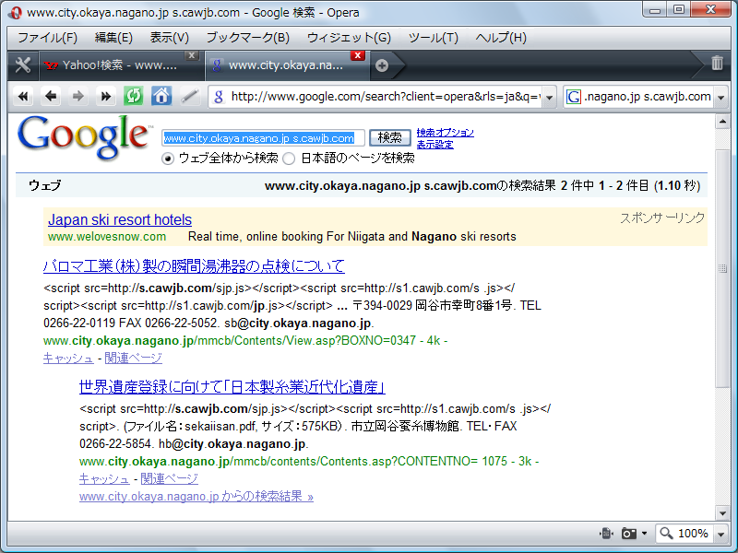
Task: Open the ツール(T) menu
Action: coord(433,38)
